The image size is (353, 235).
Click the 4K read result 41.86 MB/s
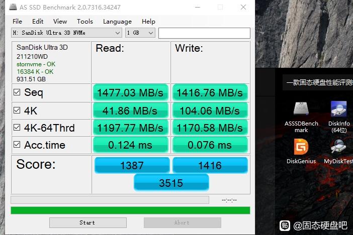pyautogui.click(x=130, y=110)
